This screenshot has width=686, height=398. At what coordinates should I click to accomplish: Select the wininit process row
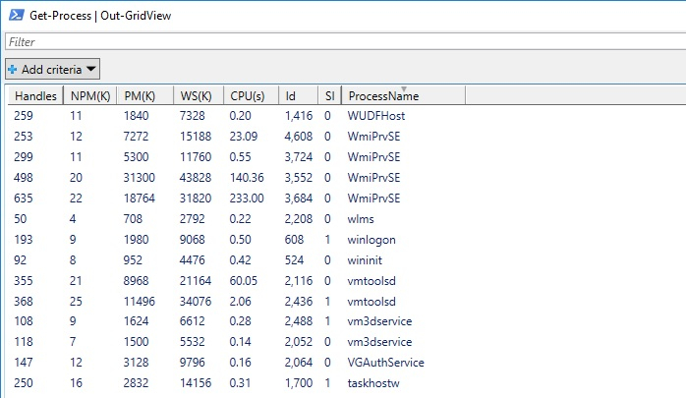pos(368,259)
